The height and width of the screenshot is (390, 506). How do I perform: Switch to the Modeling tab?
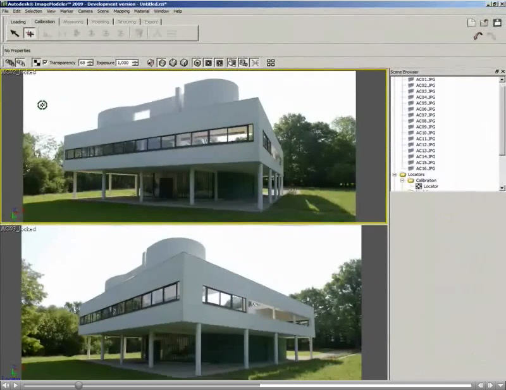click(x=101, y=22)
